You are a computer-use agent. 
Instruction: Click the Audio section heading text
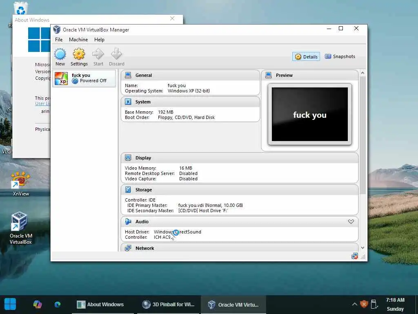(142, 222)
